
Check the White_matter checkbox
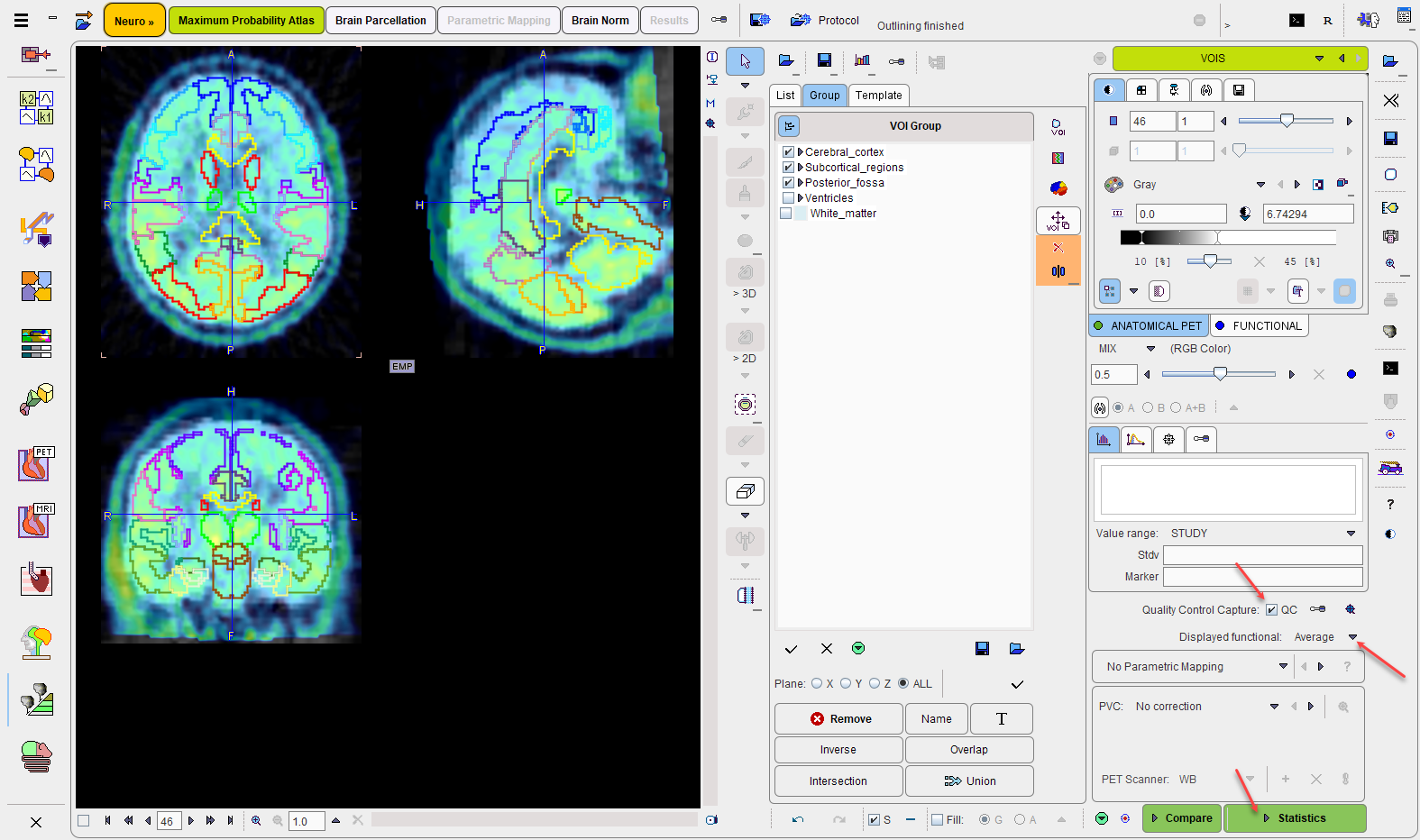click(x=785, y=214)
